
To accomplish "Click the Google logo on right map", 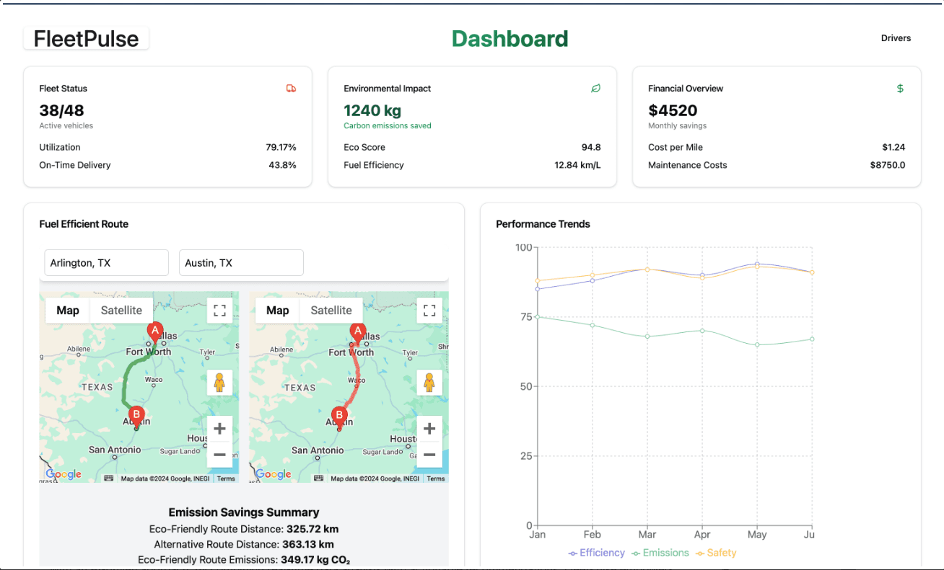I will (x=274, y=474).
